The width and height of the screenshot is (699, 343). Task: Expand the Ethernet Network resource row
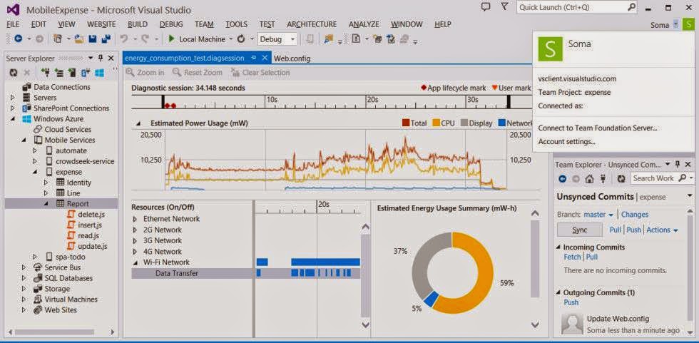pyautogui.click(x=136, y=219)
